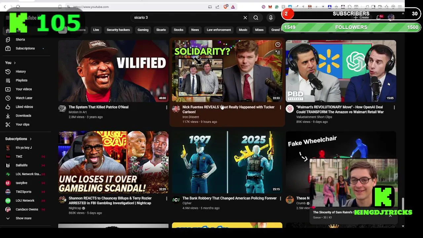Expand the You section
This screenshot has height=238, width=423.
pyautogui.click(x=11, y=63)
